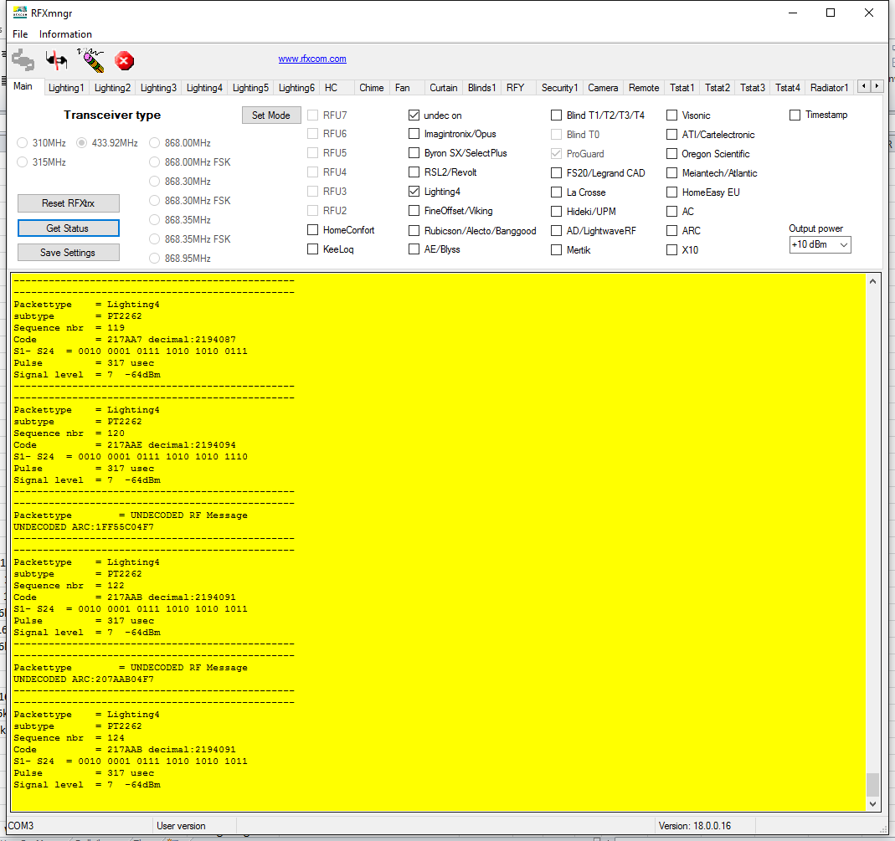
Task: Click the log scrollbar down arrow
Action: click(x=872, y=804)
